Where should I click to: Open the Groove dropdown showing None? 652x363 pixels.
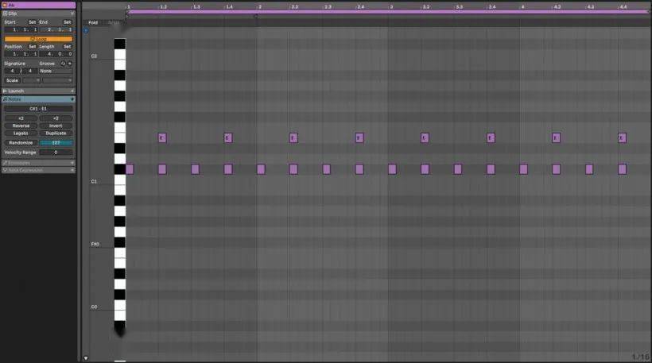(56, 71)
